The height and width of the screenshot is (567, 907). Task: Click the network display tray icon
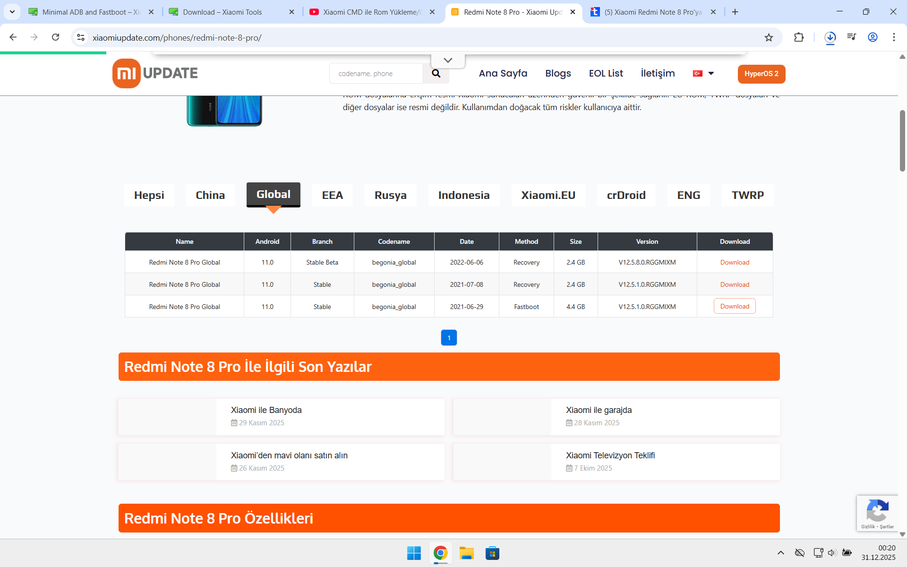click(818, 553)
